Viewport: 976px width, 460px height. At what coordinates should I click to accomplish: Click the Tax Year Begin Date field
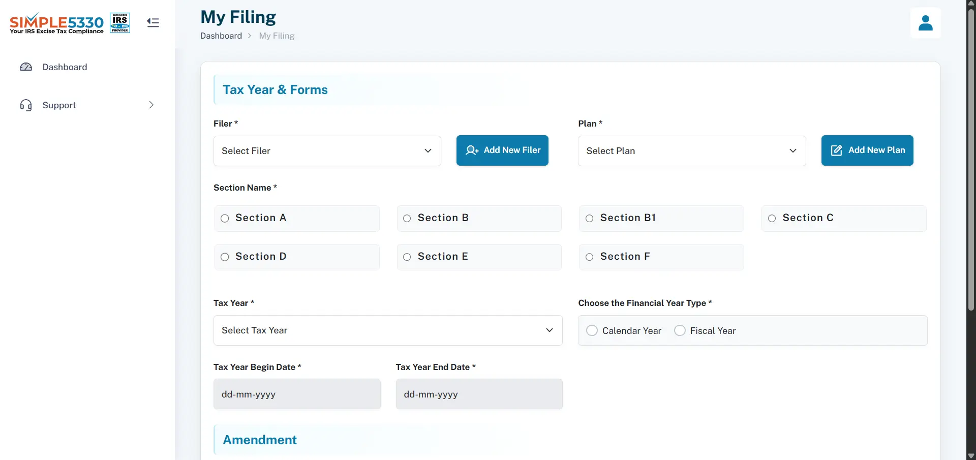coord(297,394)
